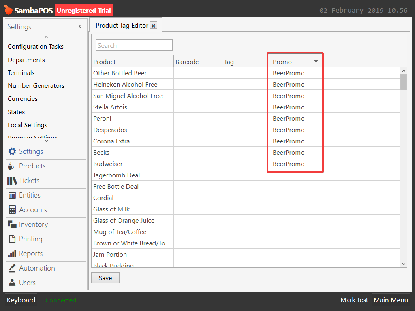
Task: Click the Automation pencil icon
Action: pyautogui.click(x=12, y=268)
